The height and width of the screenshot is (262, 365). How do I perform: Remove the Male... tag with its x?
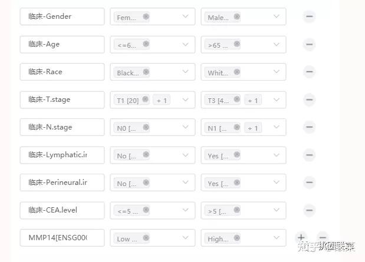point(236,17)
